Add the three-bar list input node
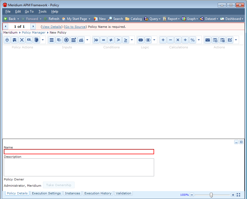Viewport: 247px width, 199px height. pyautogui.click(x=52, y=40)
